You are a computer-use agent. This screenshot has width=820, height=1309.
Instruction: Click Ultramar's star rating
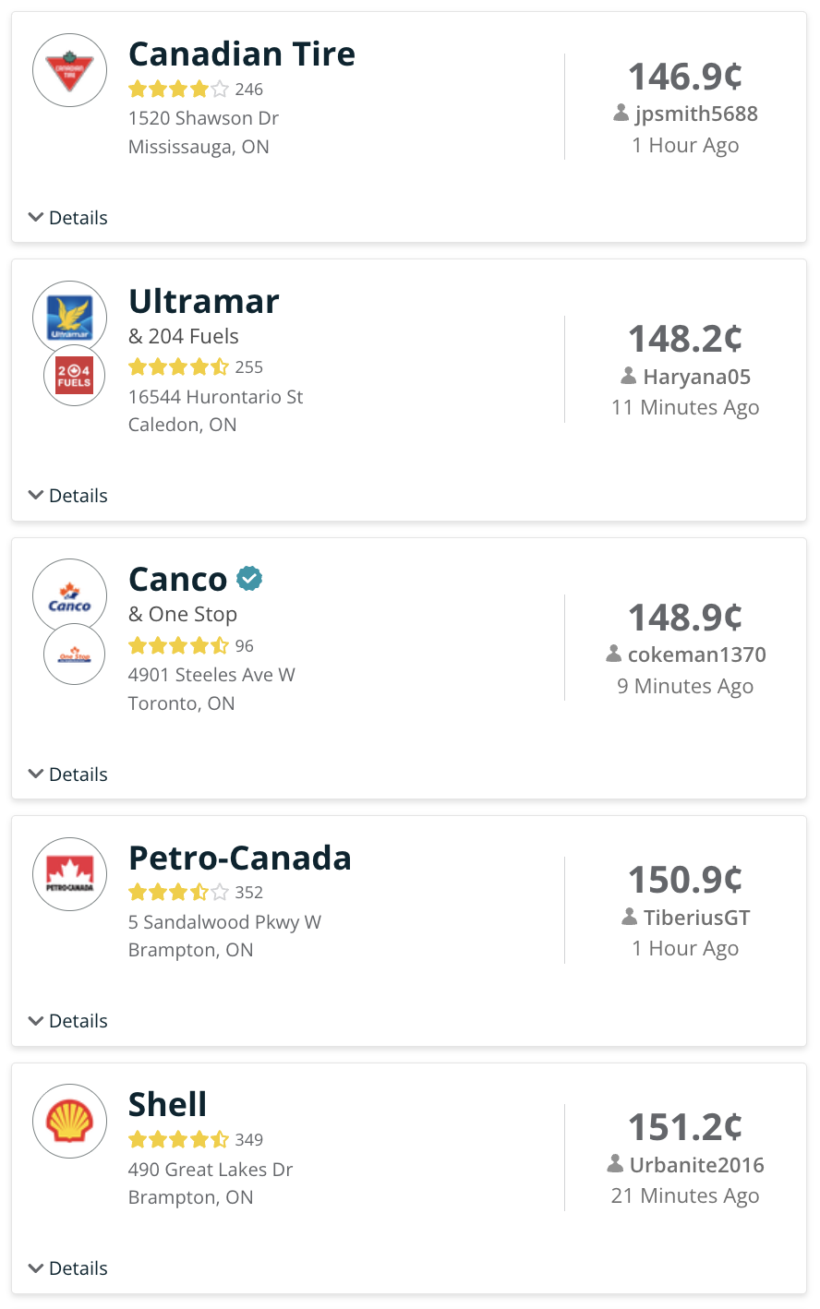(178, 367)
